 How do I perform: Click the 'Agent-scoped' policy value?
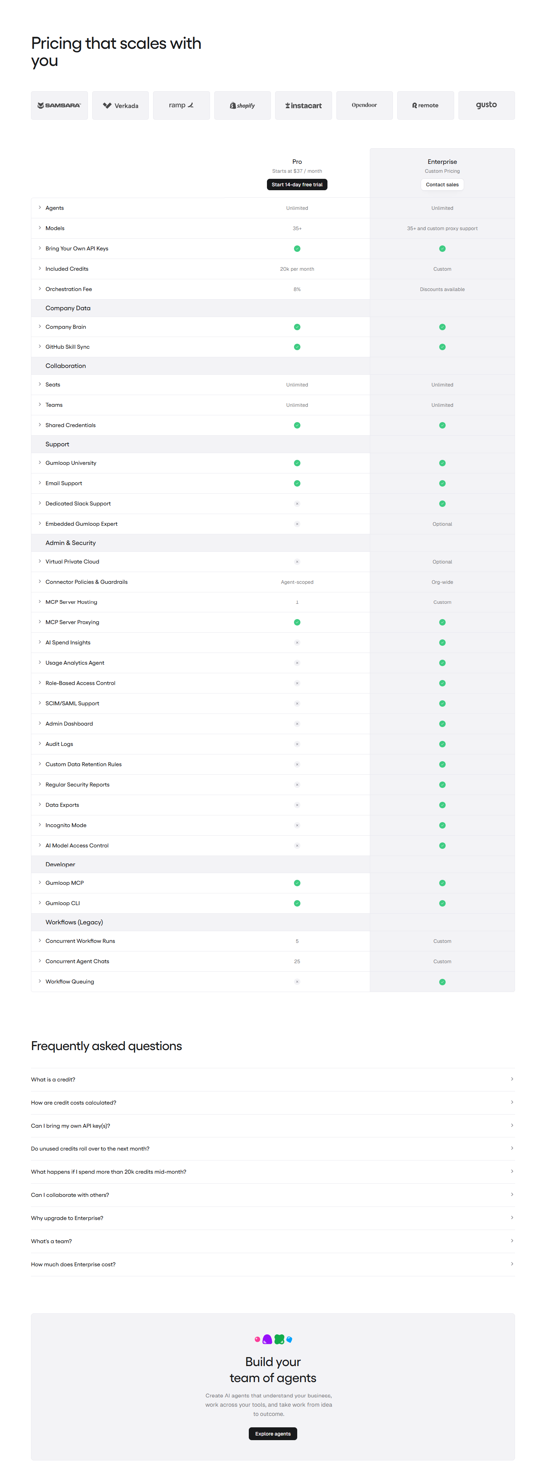[297, 582]
